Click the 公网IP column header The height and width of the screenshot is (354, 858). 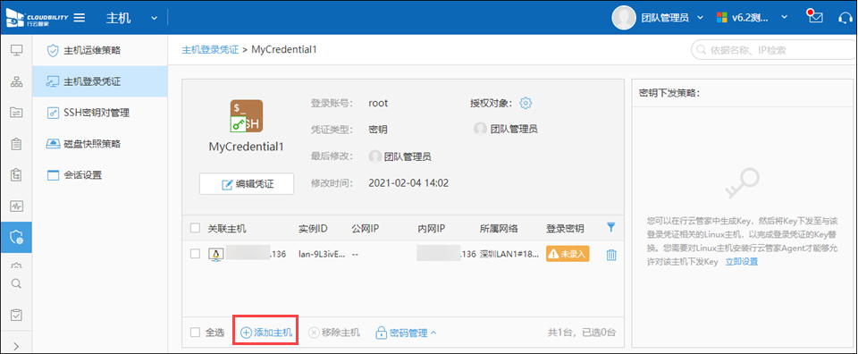coord(365,228)
